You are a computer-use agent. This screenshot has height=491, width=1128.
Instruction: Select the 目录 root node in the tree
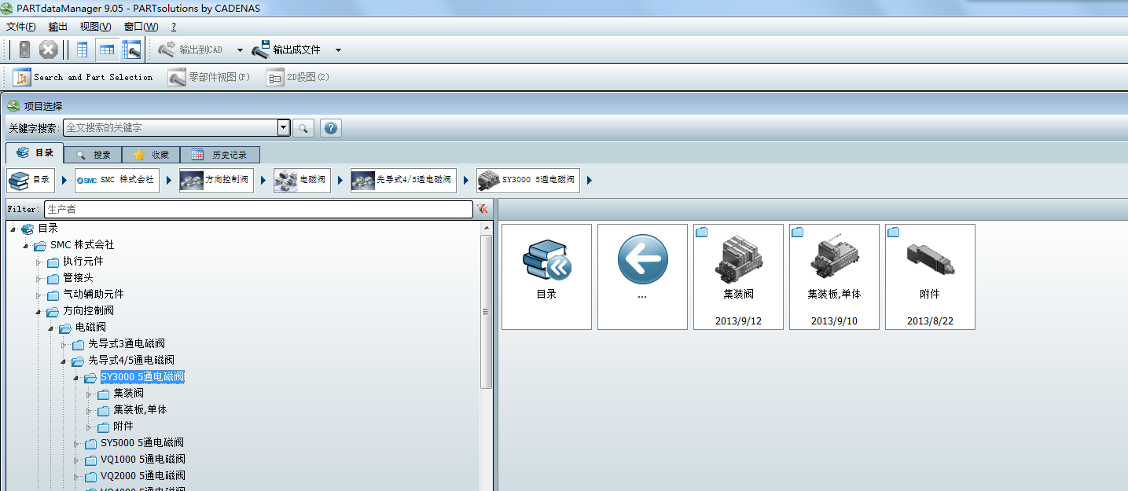tap(48, 229)
